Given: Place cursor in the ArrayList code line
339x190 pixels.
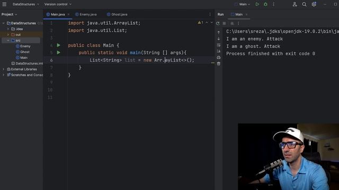Looking at the screenshot, I should coord(142,60).
